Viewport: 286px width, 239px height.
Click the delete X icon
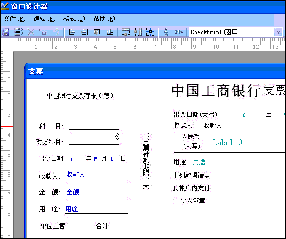coord(31,32)
